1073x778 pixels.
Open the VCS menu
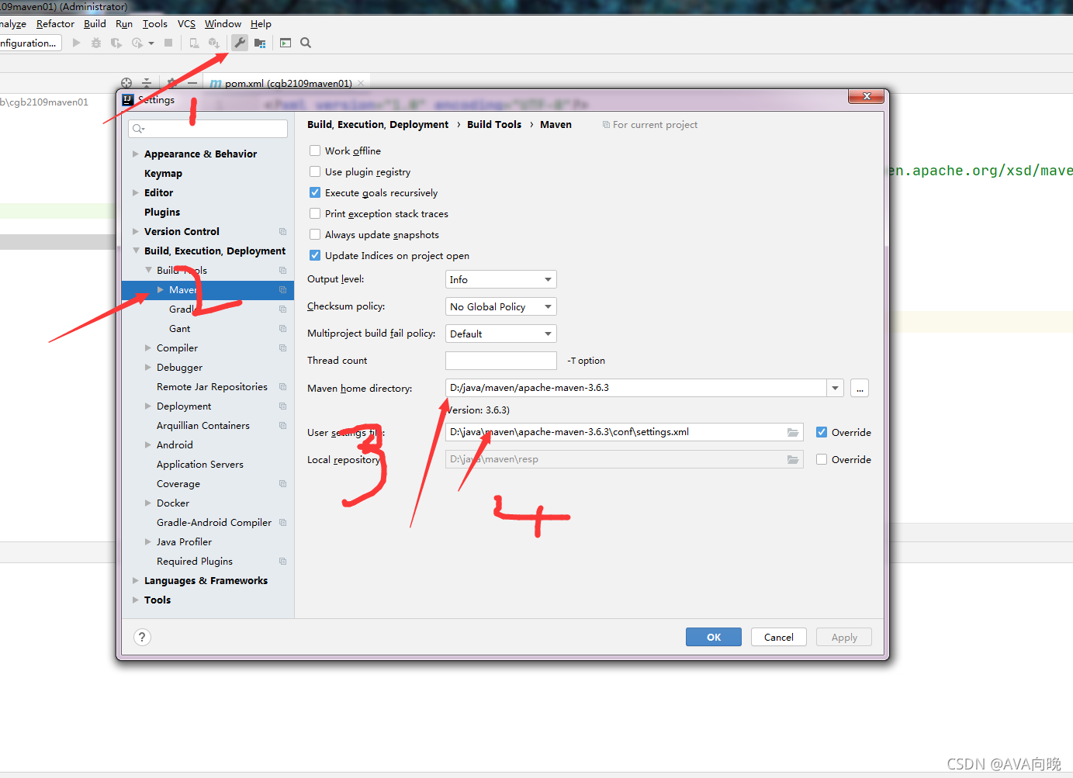pos(186,24)
